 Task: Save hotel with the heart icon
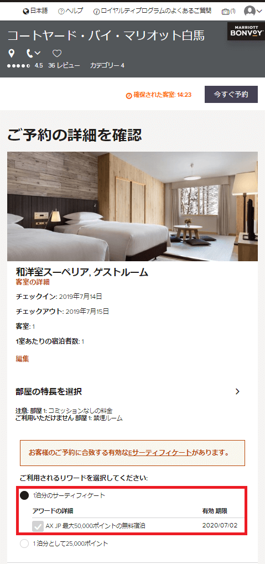pos(57,54)
